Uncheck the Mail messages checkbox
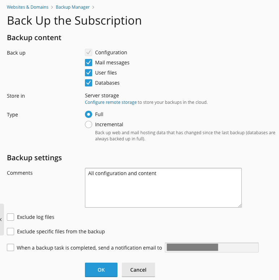This screenshot has width=279, height=280. (89, 63)
